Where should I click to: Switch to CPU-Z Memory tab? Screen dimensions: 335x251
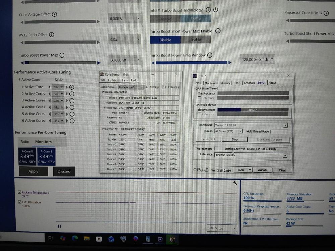(225, 83)
